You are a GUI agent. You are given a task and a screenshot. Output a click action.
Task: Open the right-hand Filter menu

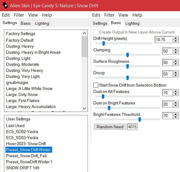coord(109,15)
